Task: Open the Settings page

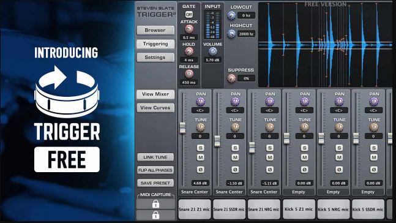Action: click(x=155, y=58)
